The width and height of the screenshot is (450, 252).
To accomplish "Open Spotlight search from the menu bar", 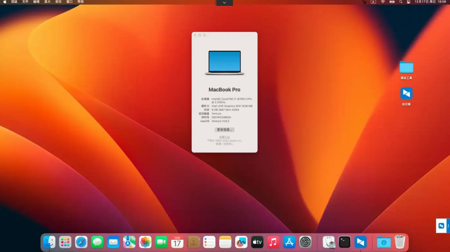I will click(401, 2).
